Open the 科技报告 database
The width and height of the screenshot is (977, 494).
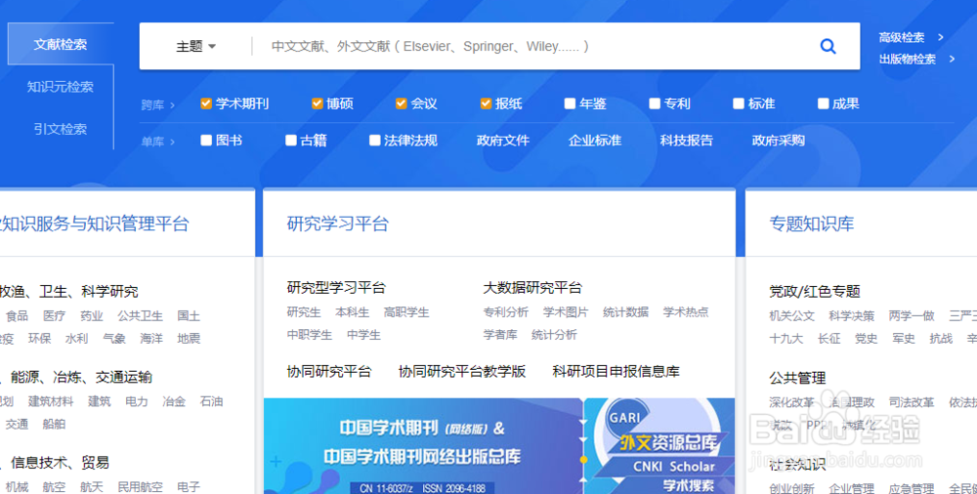pyautogui.click(x=686, y=141)
